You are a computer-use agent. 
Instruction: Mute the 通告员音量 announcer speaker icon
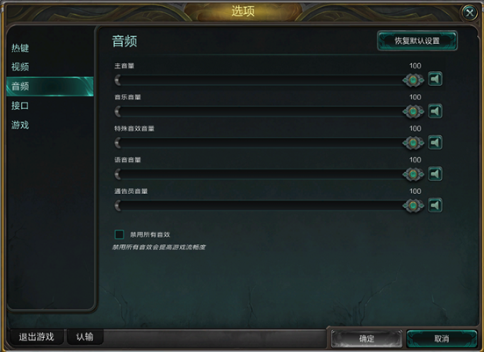[x=435, y=205]
